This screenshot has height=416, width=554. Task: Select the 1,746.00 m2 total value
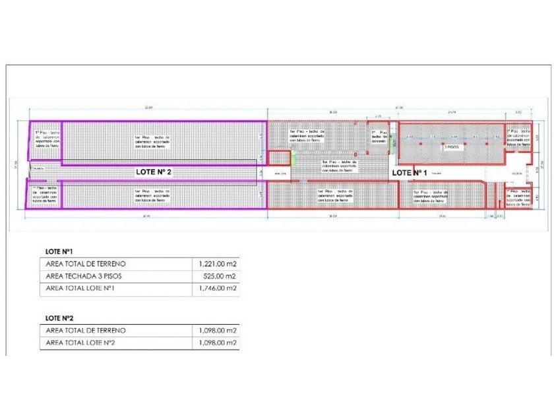pos(218,289)
